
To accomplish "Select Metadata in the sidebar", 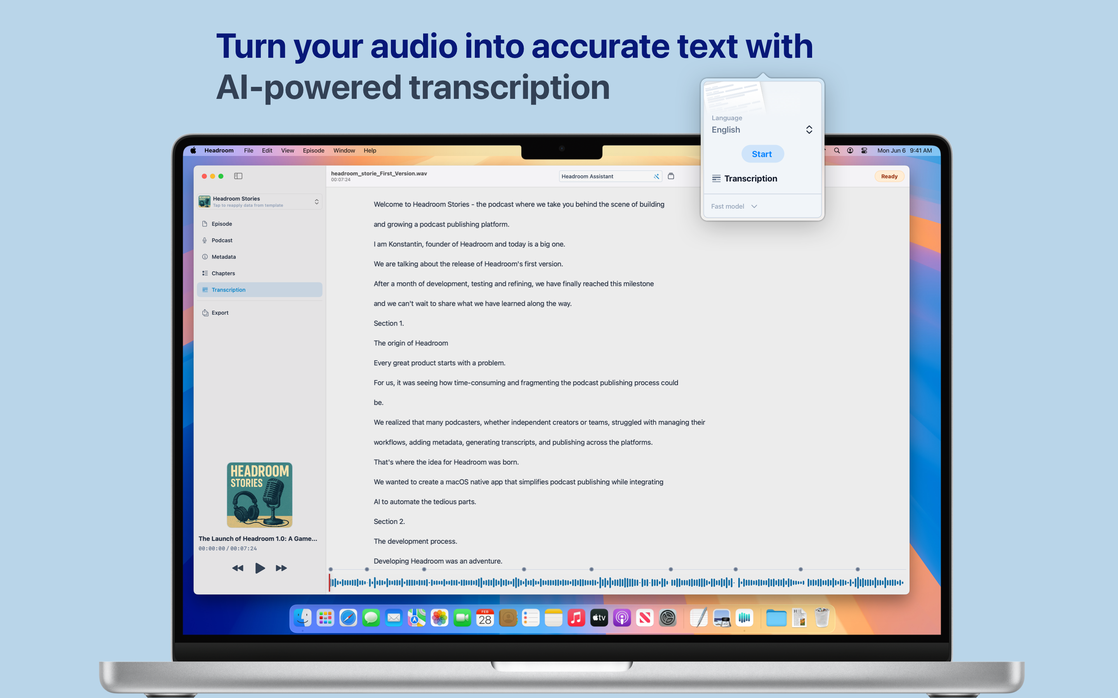I will coord(224,257).
